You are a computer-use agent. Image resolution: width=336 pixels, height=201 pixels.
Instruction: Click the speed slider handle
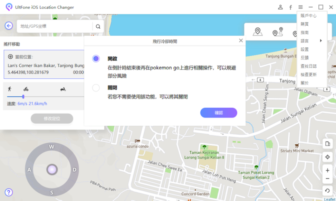tap(23, 96)
